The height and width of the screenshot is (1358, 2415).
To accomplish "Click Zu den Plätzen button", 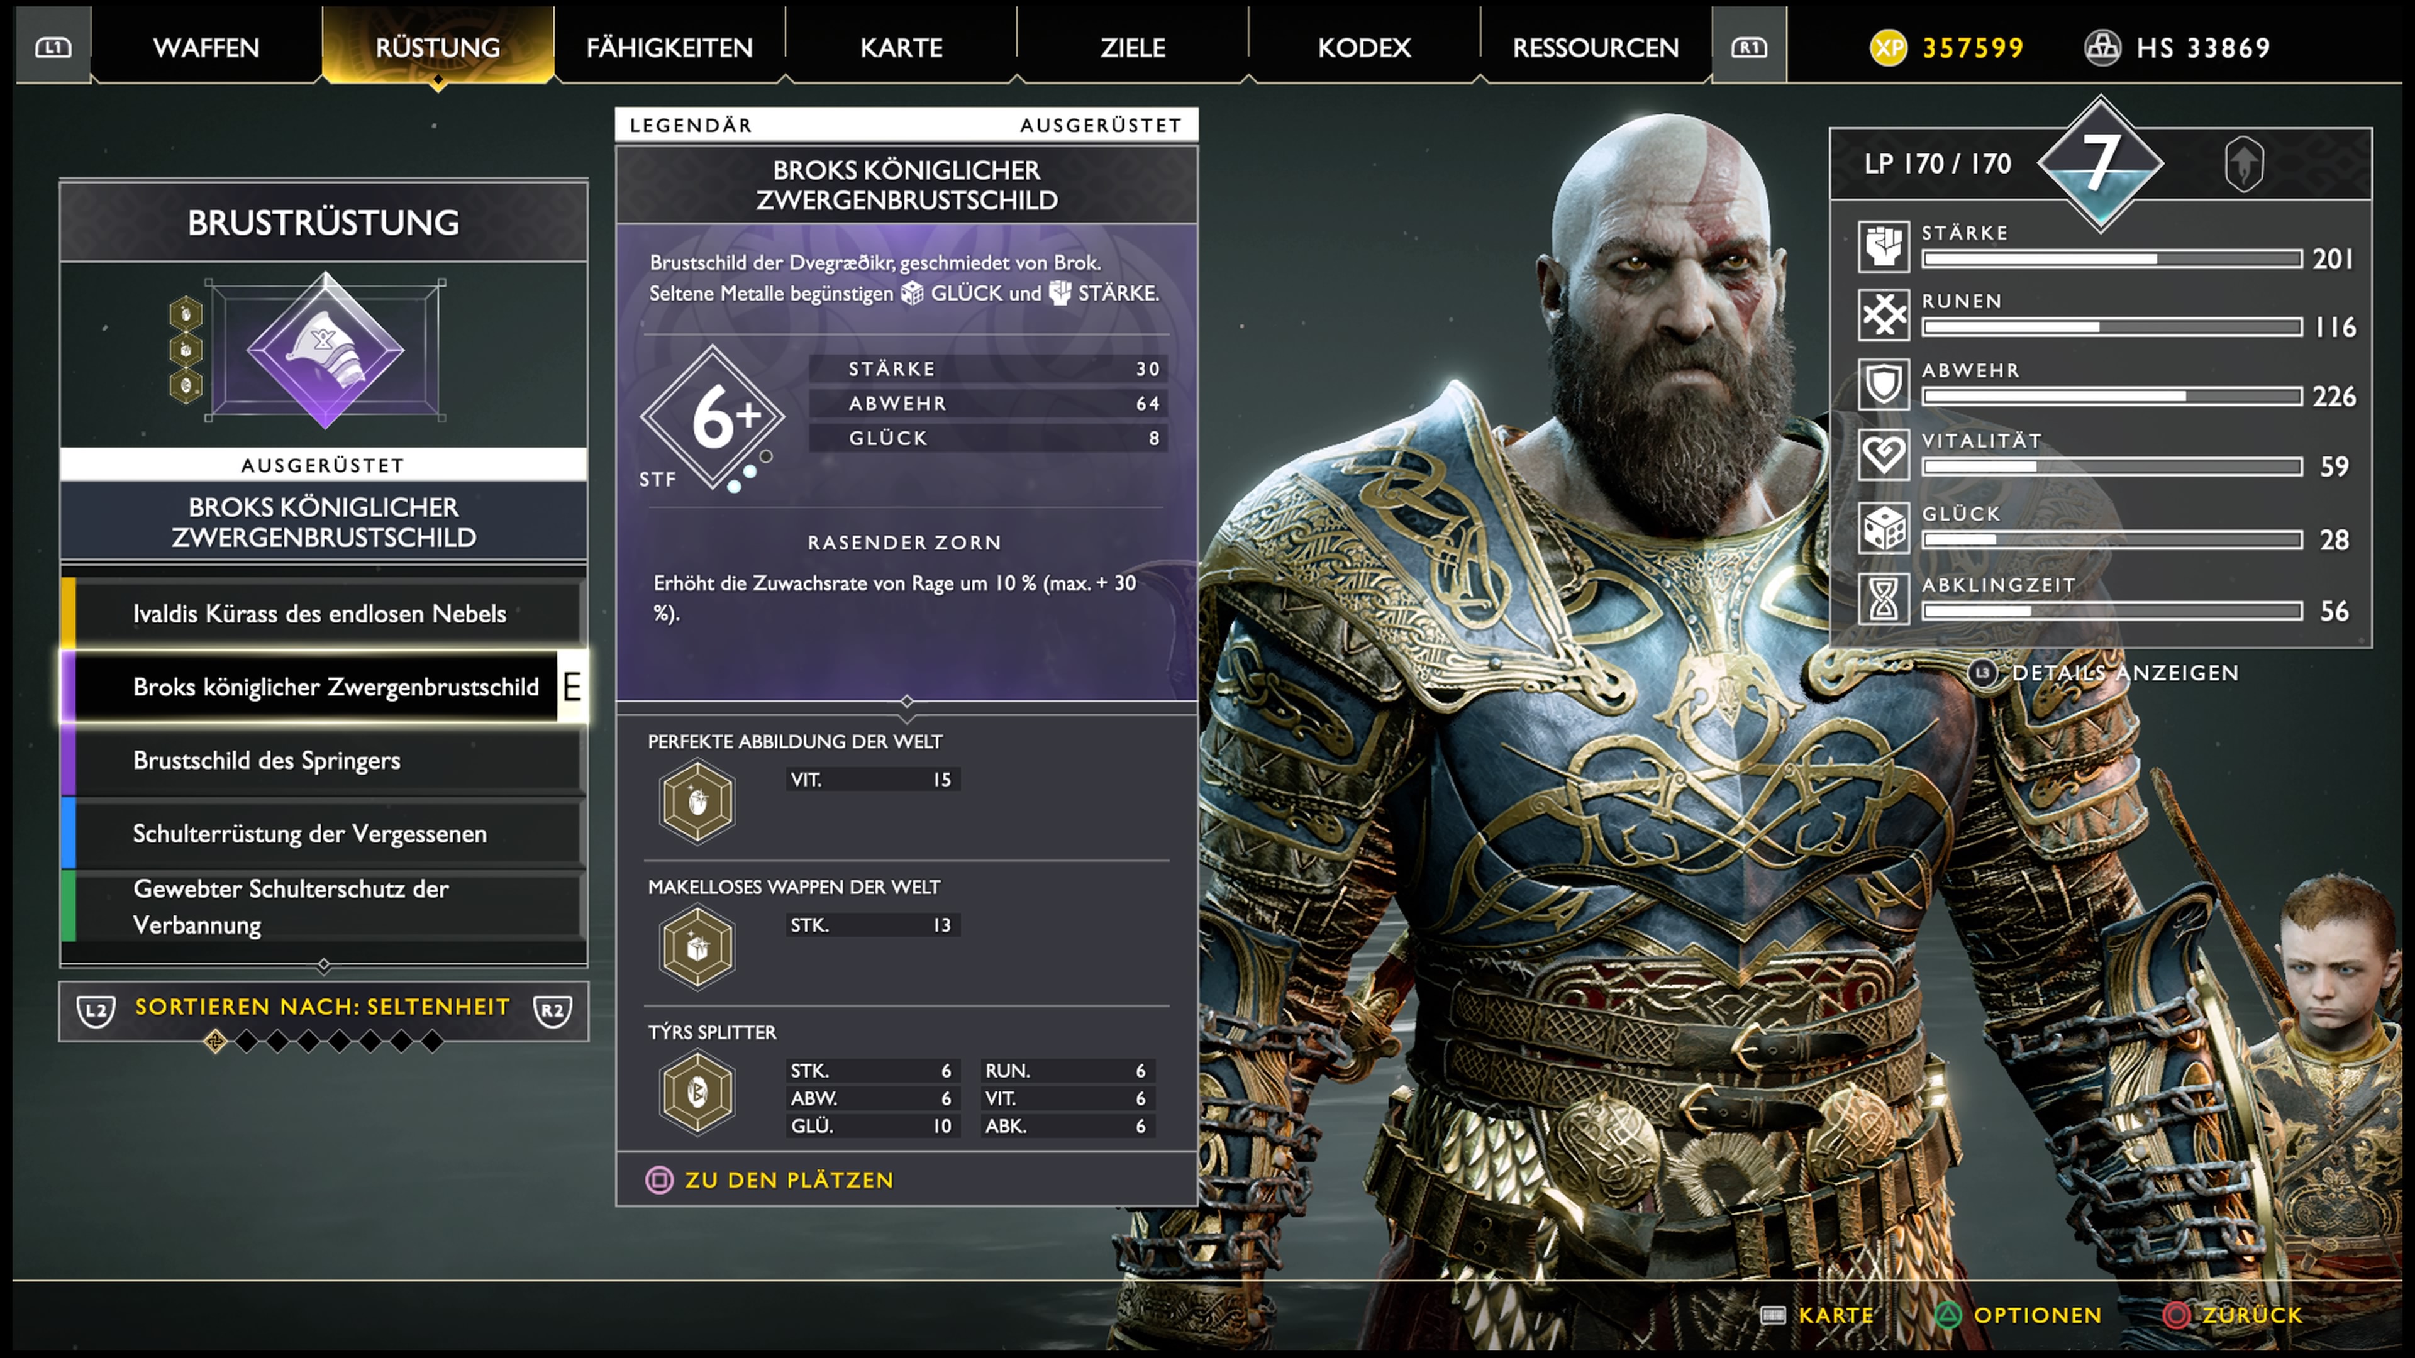I will tap(770, 1180).
